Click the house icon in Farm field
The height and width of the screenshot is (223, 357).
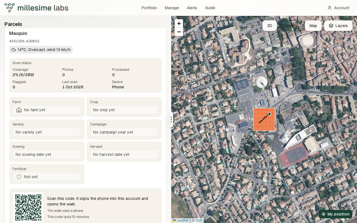[19, 110]
